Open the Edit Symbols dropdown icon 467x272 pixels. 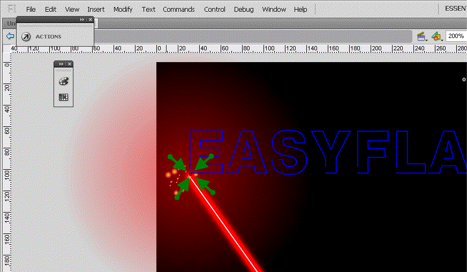pos(437,36)
